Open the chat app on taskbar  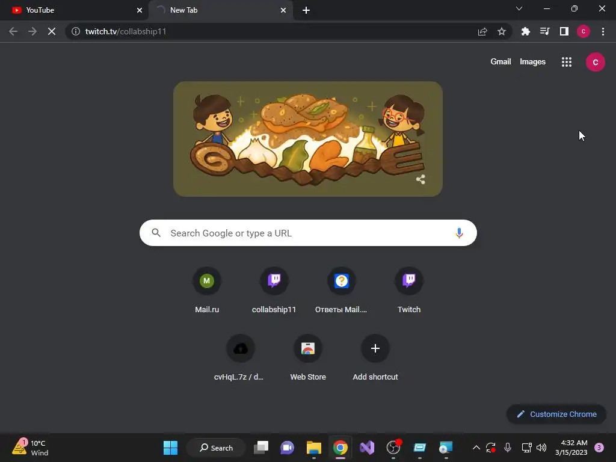point(287,448)
